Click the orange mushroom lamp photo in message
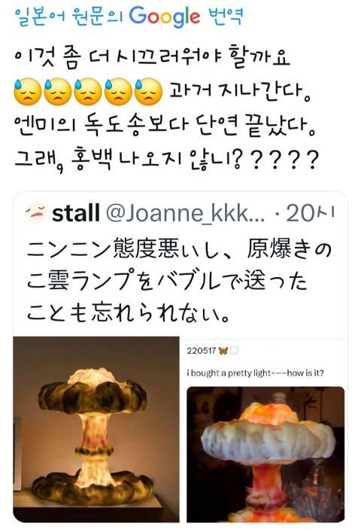 (265, 454)
